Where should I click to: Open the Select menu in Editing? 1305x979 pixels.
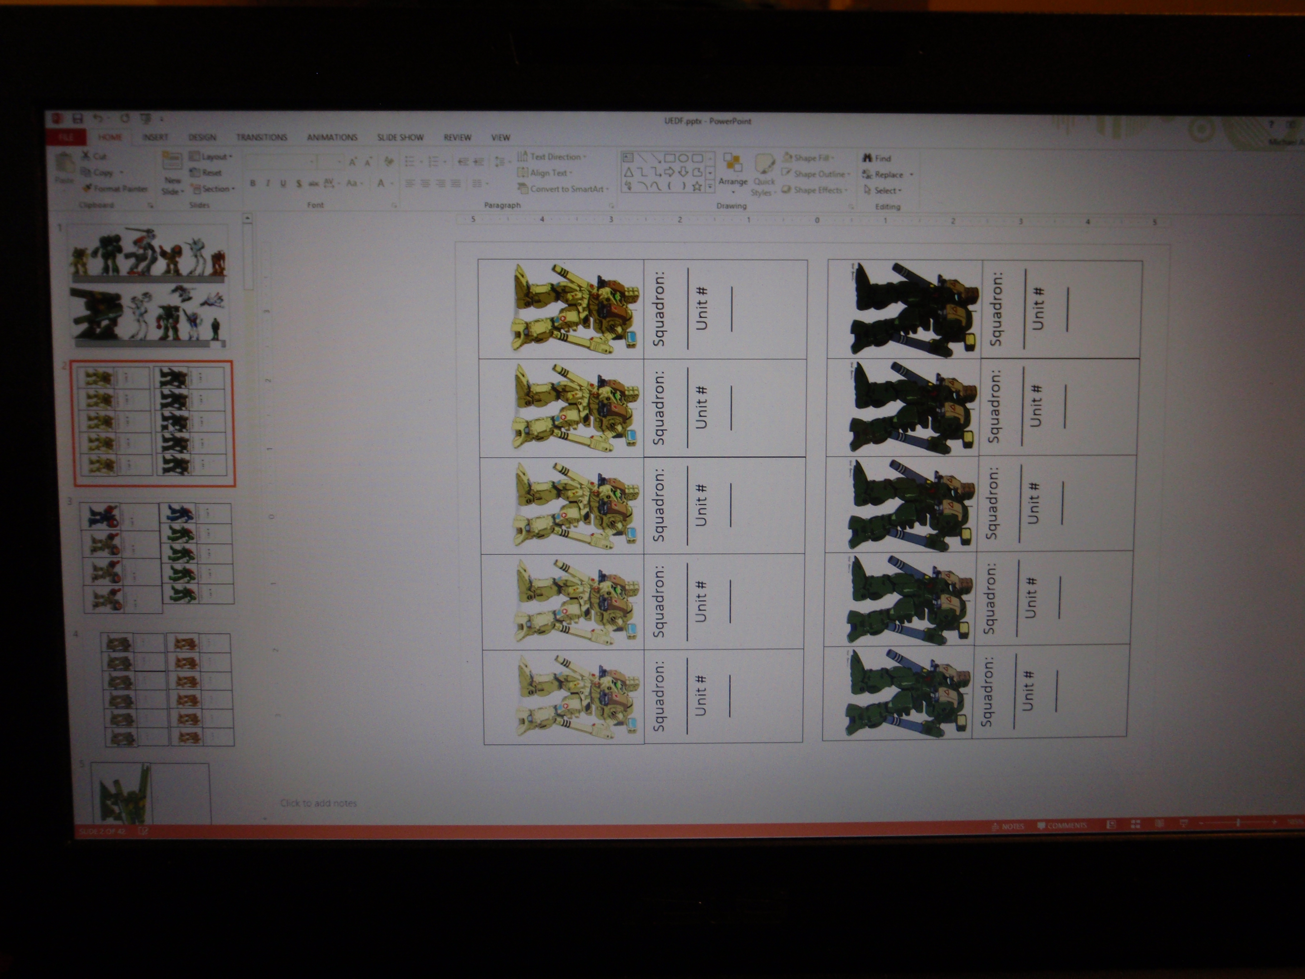(883, 190)
